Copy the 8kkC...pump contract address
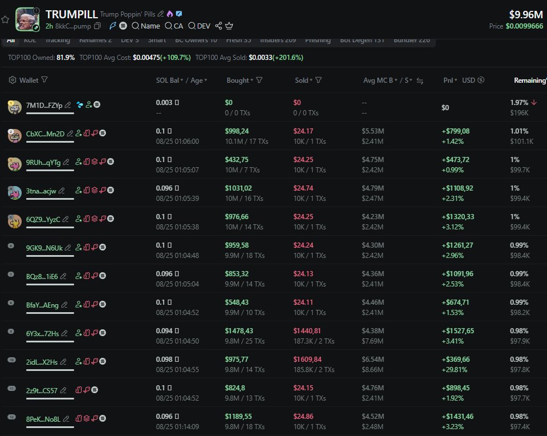547x436 pixels. [x=97, y=26]
